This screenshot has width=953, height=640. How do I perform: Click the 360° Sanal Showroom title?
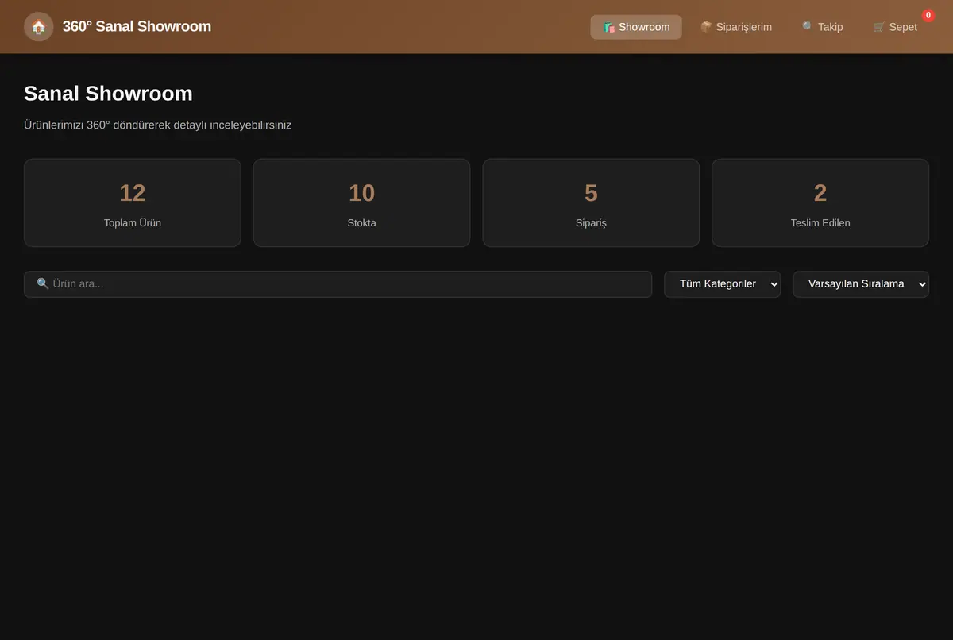(137, 27)
